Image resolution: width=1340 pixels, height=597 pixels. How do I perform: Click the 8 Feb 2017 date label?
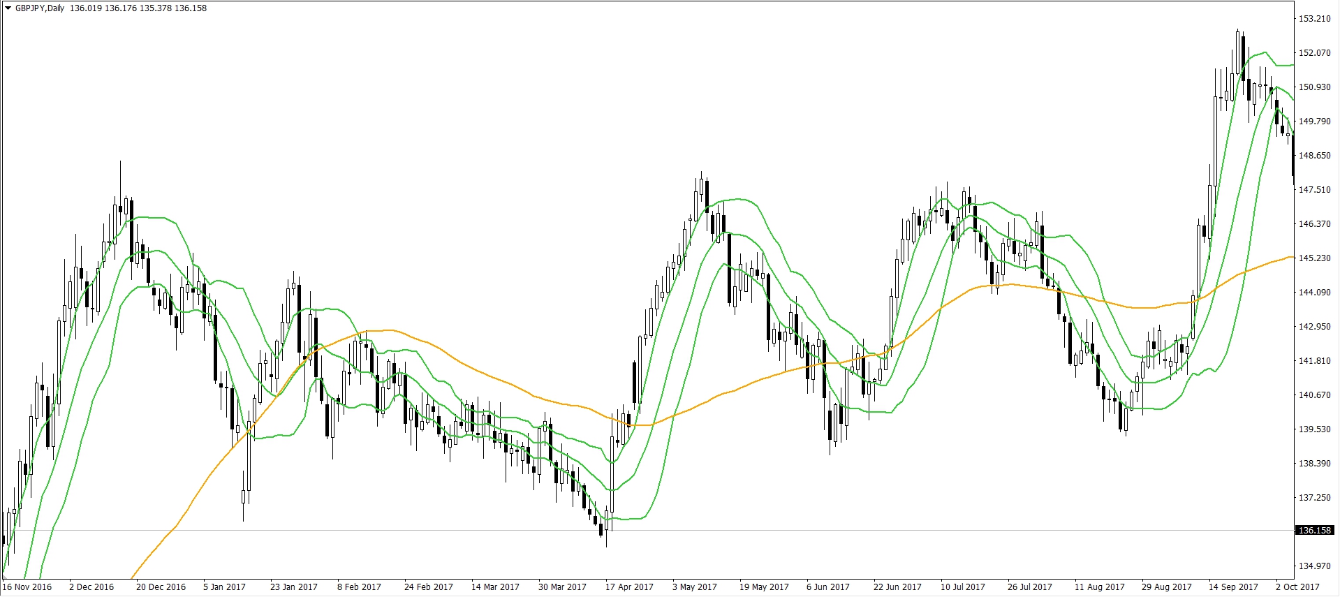(x=359, y=587)
